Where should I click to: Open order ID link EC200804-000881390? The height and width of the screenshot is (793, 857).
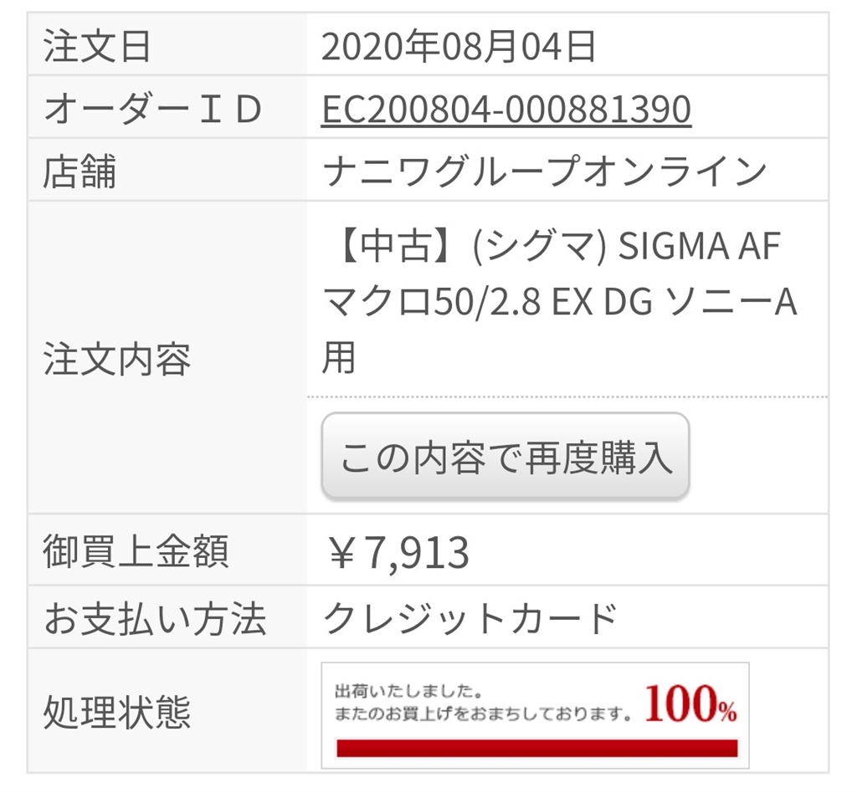click(505, 110)
